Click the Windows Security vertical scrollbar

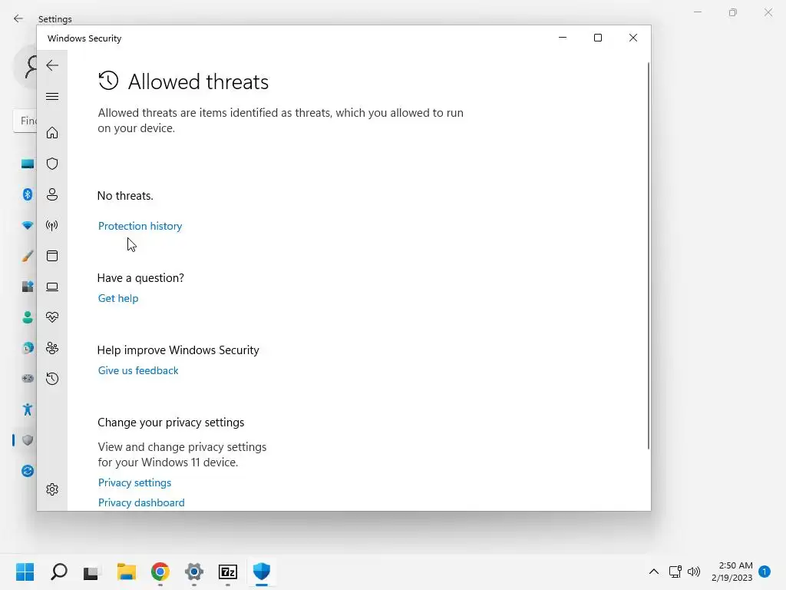click(648, 256)
